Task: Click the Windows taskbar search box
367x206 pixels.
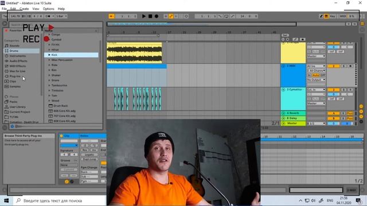Action: (x=60, y=200)
